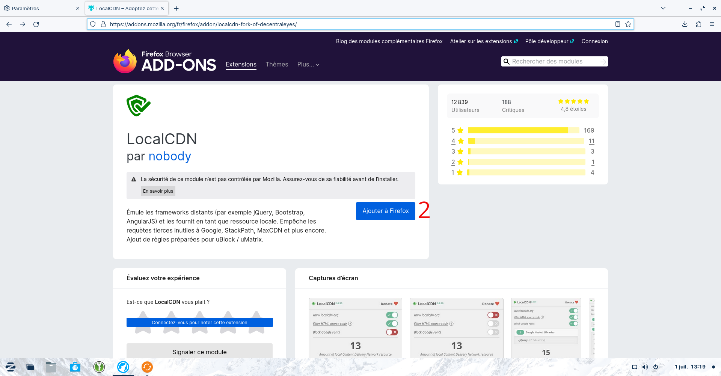Open the Extensions puzzle icon
The width and height of the screenshot is (721, 376).
[698, 24]
